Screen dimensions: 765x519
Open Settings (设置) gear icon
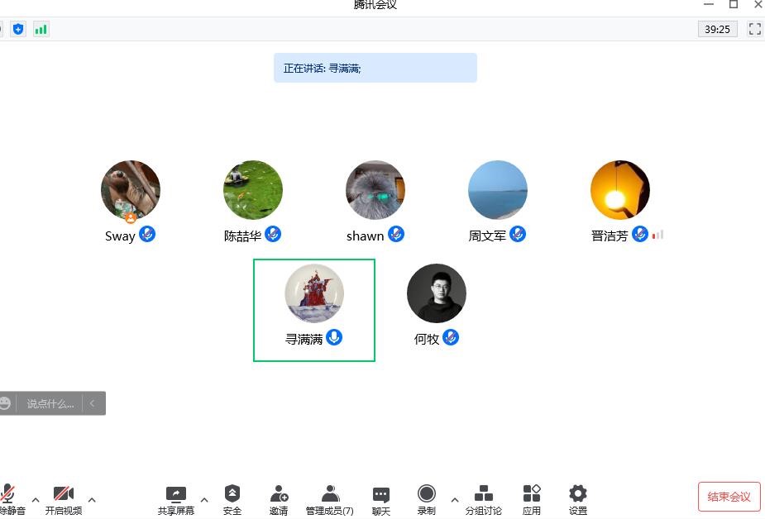578,500
